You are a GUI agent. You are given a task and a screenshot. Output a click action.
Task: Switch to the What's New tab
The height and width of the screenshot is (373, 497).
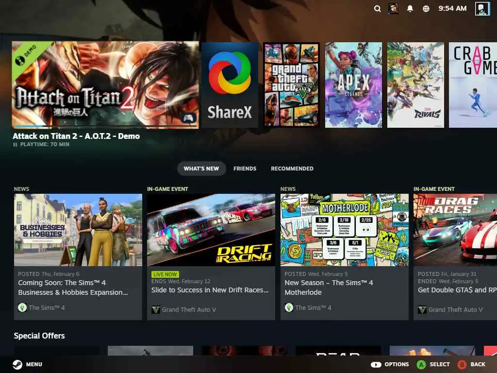click(201, 169)
